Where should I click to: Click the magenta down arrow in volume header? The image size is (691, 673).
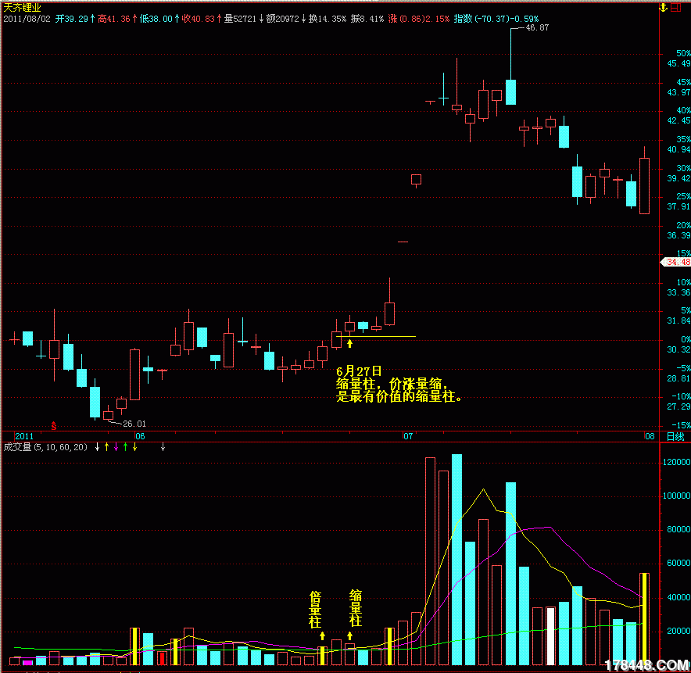coord(116,447)
